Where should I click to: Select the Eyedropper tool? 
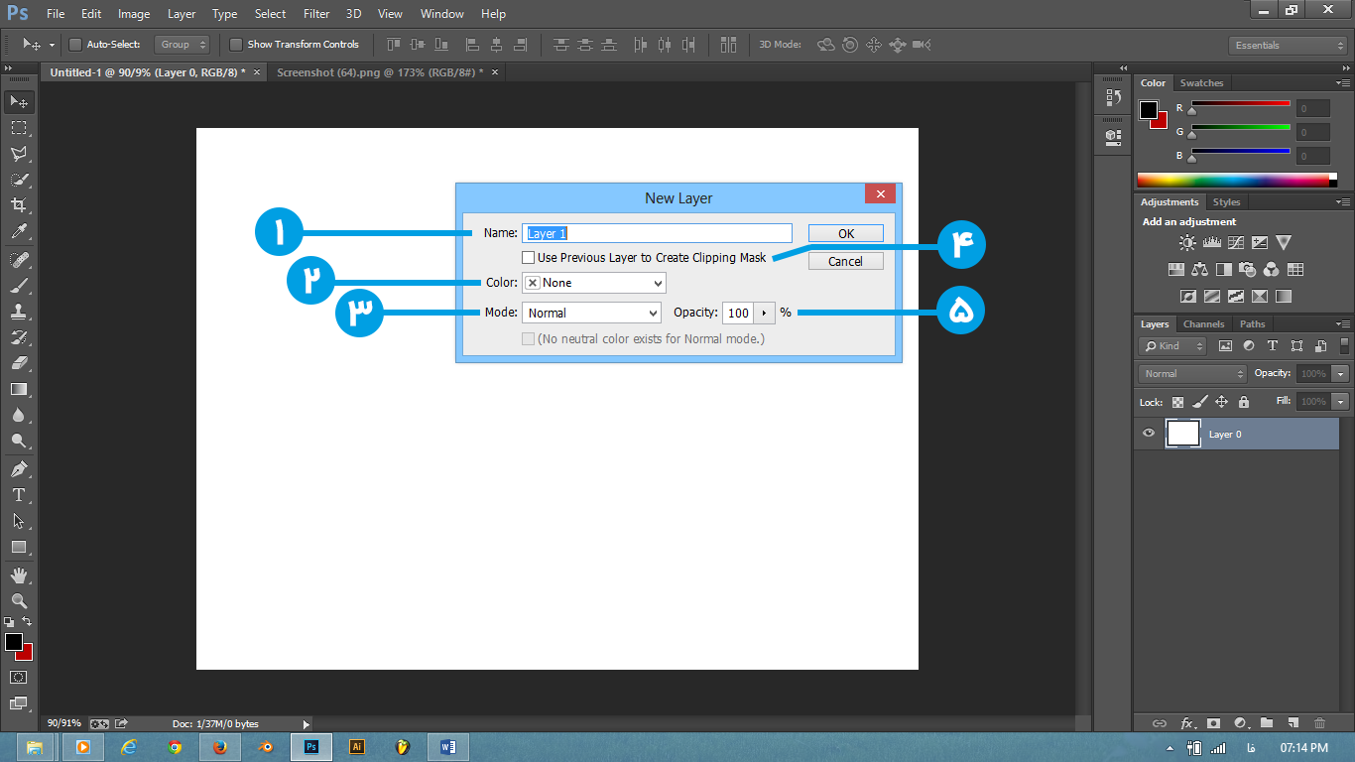19,232
